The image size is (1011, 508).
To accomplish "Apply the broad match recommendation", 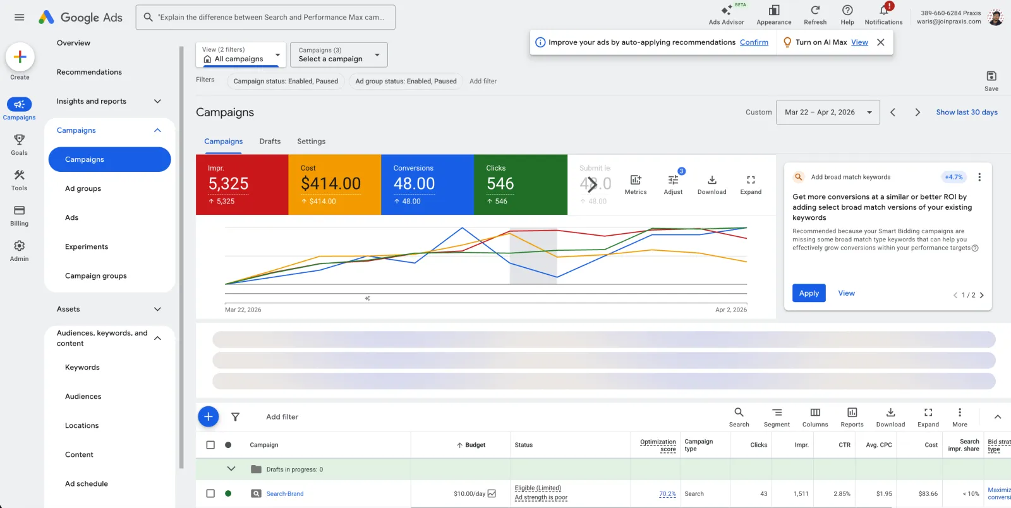I will point(809,293).
